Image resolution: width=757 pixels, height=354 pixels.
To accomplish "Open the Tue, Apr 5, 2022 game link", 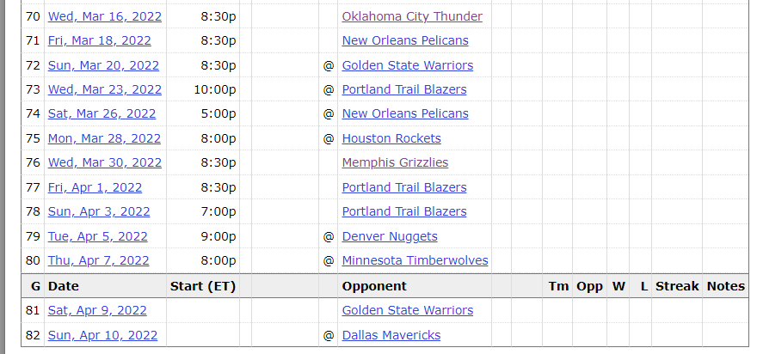I will [x=98, y=236].
